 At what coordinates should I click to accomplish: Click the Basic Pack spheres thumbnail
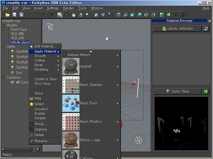(x=71, y=103)
